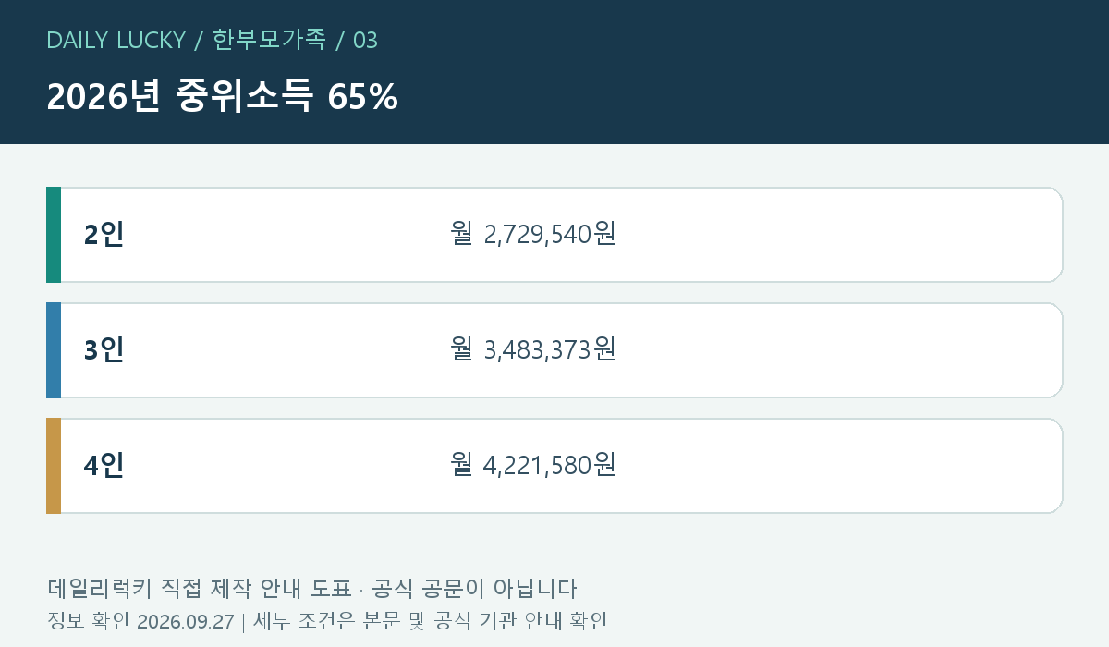Click the DAILY LUCKY breadcrumb text
Viewport: 1109px width, 647px height.
116,40
